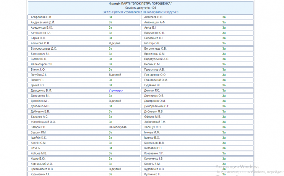Click "Кількість депутатів: 136" line
The width and height of the screenshot is (284, 176).
pos(140,8)
